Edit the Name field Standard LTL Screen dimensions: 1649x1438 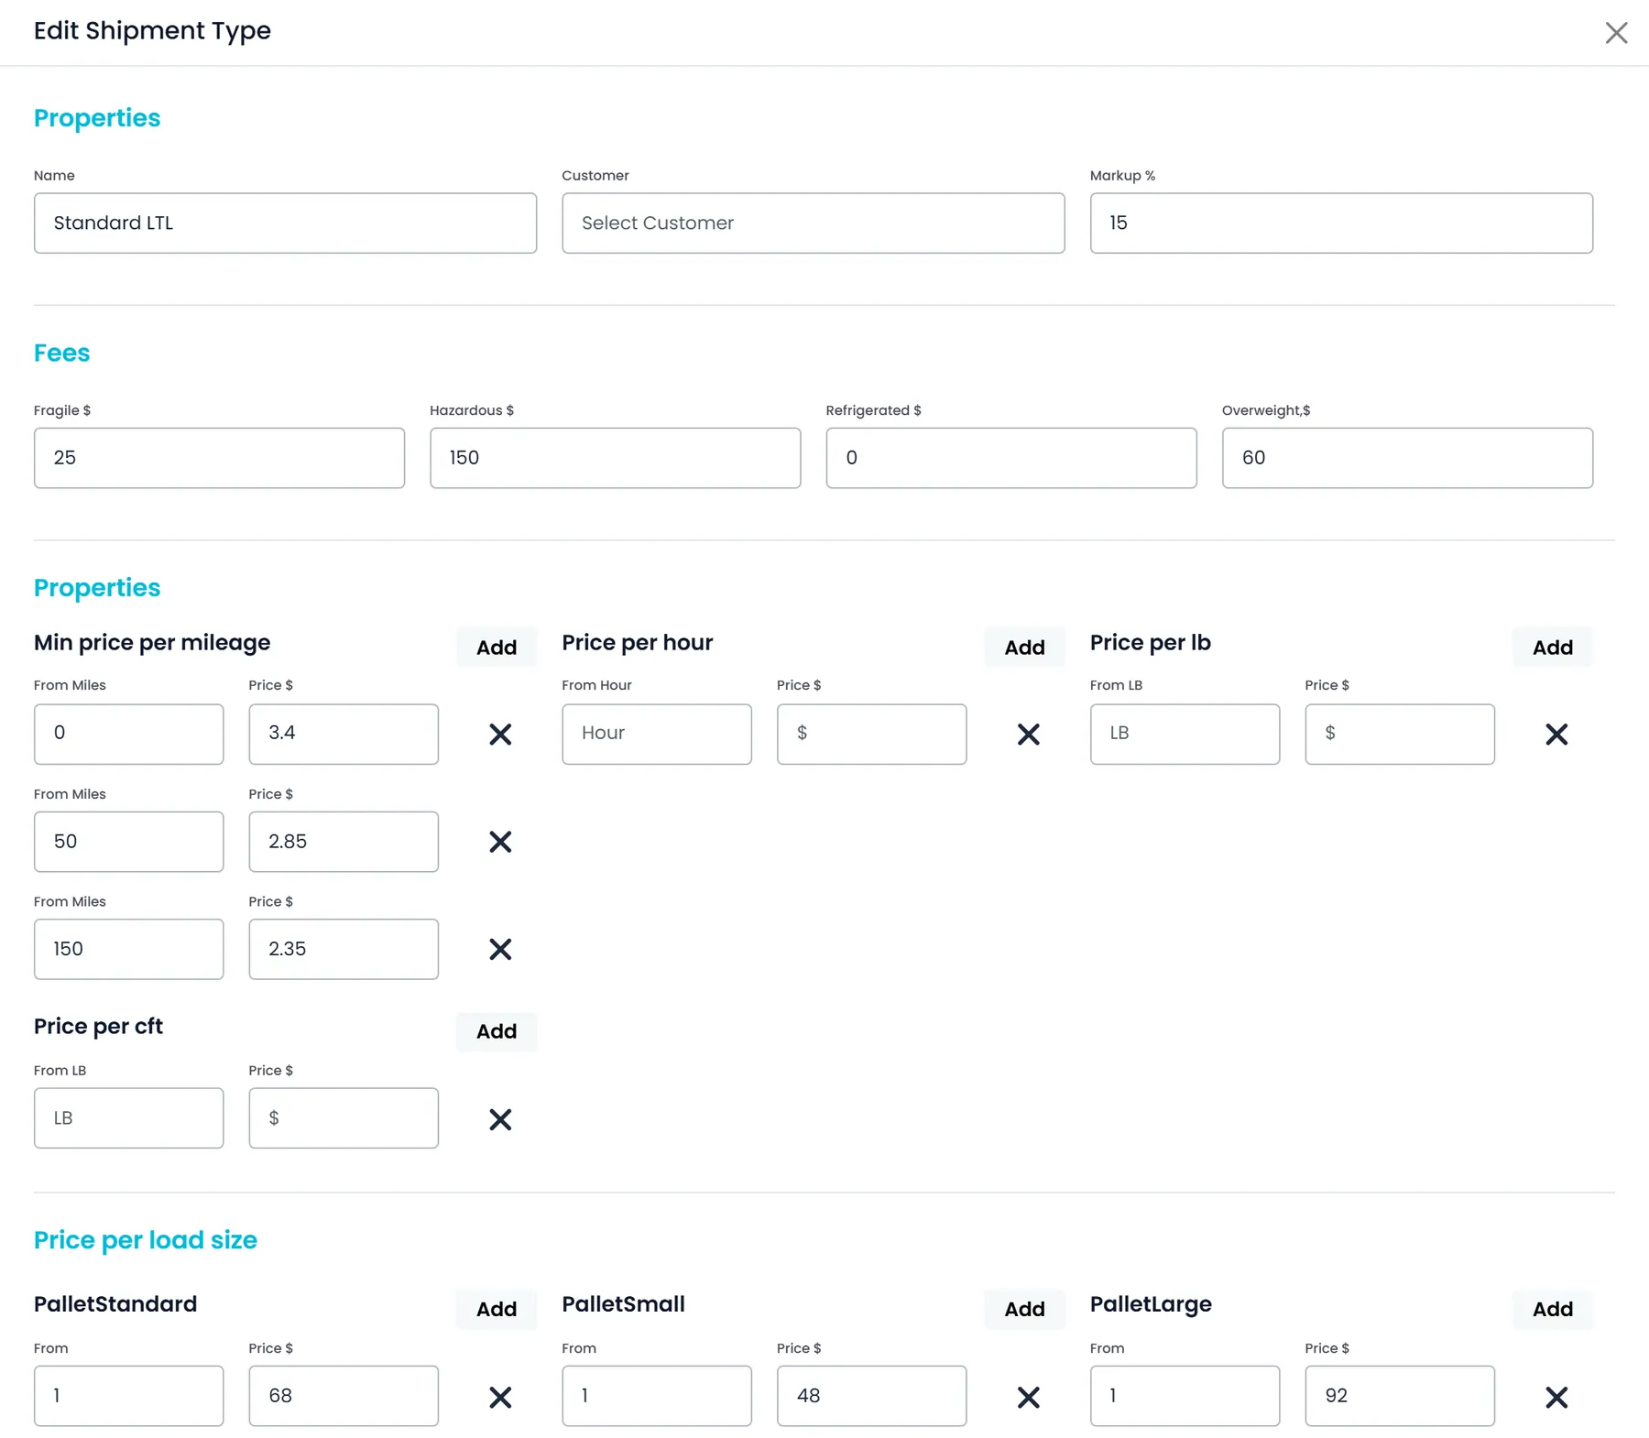285,223
